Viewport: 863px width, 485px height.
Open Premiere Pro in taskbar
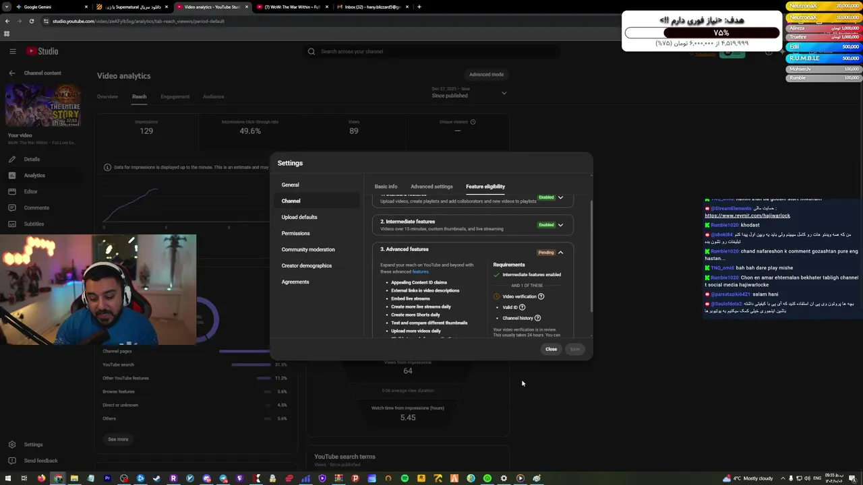coord(107,478)
